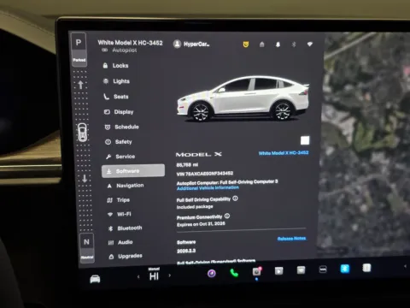Tap the HyperCar driver profile icon

point(177,44)
